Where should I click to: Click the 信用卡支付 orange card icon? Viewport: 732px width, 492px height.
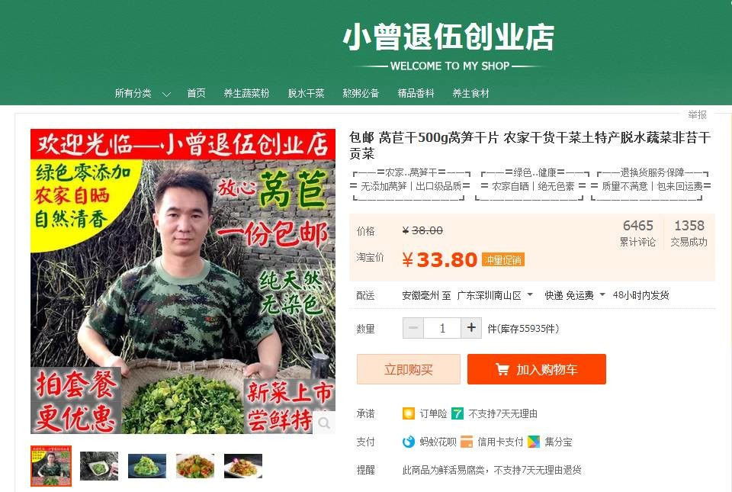pos(467,442)
